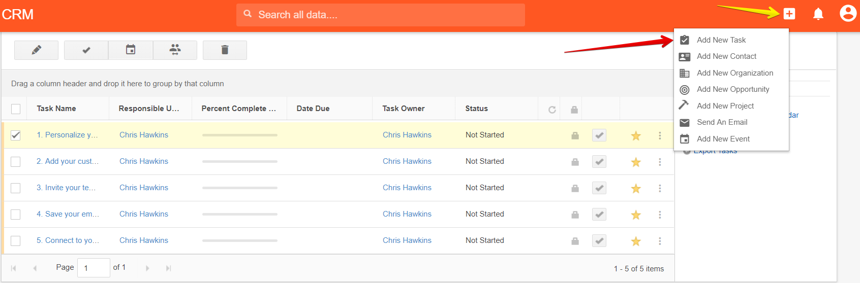The width and height of the screenshot is (860, 283).
Task: Open task 4. Save your em... link
Action: point(68,214)
